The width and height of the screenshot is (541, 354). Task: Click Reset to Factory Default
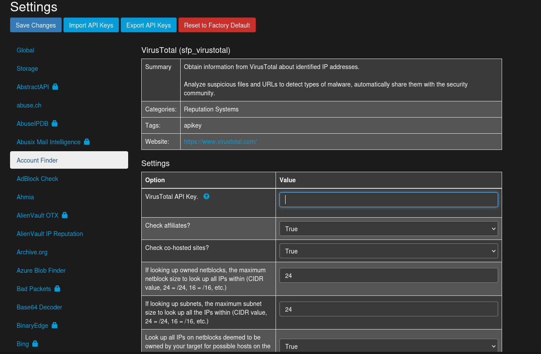click(x=217, y=25)
